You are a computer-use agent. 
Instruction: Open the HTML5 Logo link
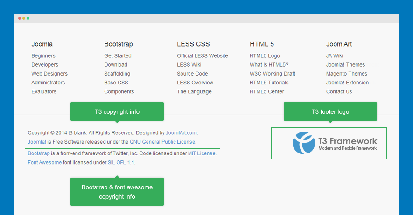pos(265,56)
